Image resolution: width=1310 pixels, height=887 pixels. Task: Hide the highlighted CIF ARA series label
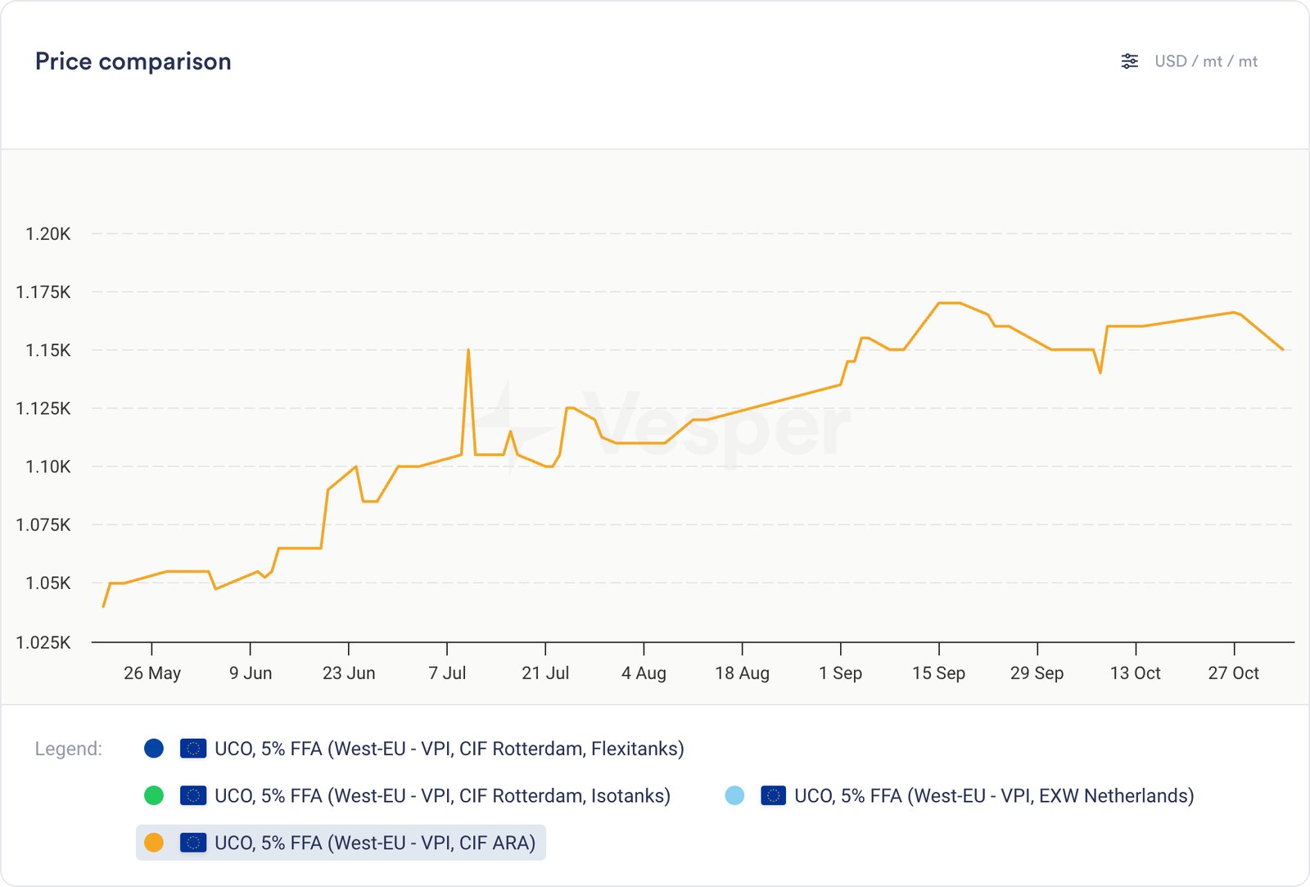click(x=374, y=843)
